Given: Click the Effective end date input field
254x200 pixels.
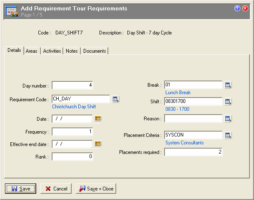Looking at the screenshot, I should click(72, 144).
